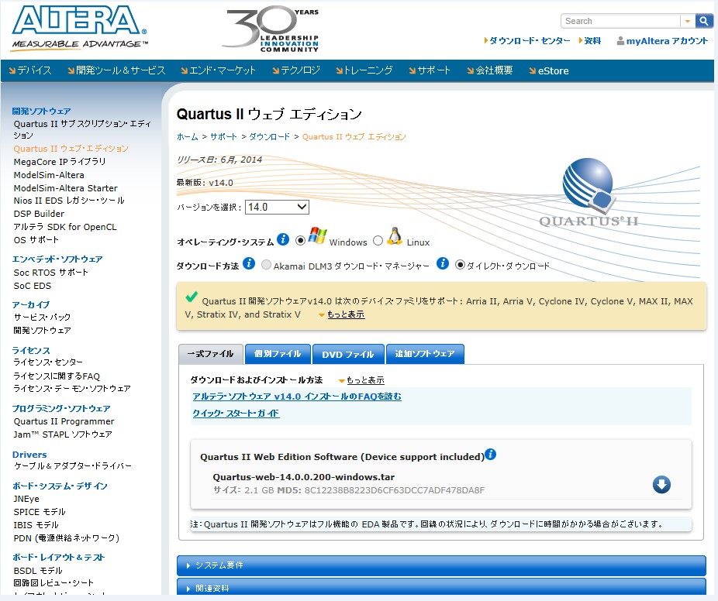This screenshot has width=718, height=601.
Task: Open Quartus II サブスクリプション・エディション sidebar link
Action: click(x=82, y=129)
